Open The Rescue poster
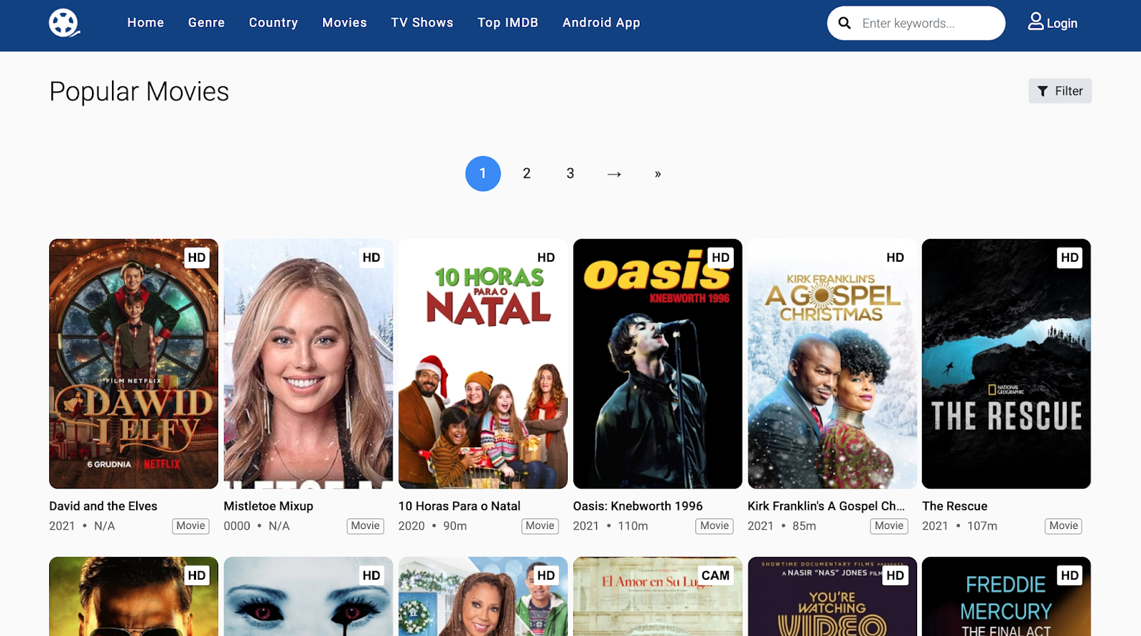The height and width of the screenshot is (636, 1141). click(x=1006, y=364)
